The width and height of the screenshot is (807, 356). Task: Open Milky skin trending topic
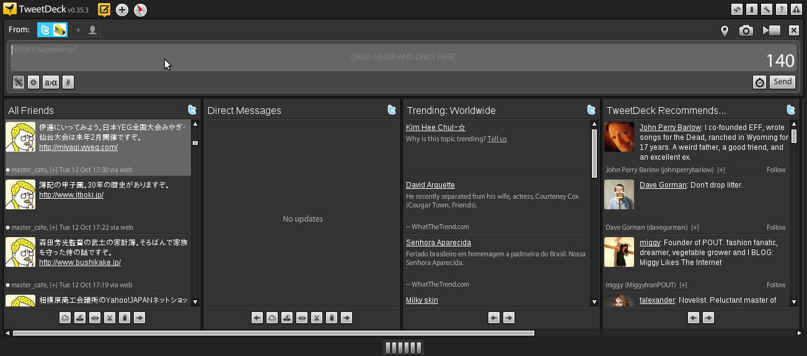point(422,300)
